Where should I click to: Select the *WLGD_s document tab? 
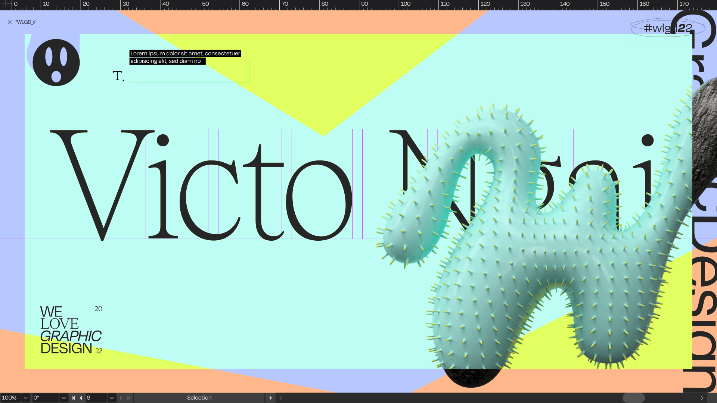(x=26, y=22)
